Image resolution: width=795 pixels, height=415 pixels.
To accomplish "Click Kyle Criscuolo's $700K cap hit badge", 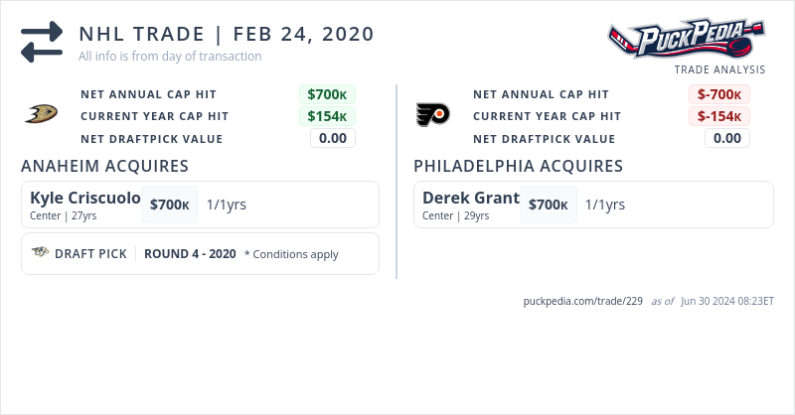I will tap(170, 205).
